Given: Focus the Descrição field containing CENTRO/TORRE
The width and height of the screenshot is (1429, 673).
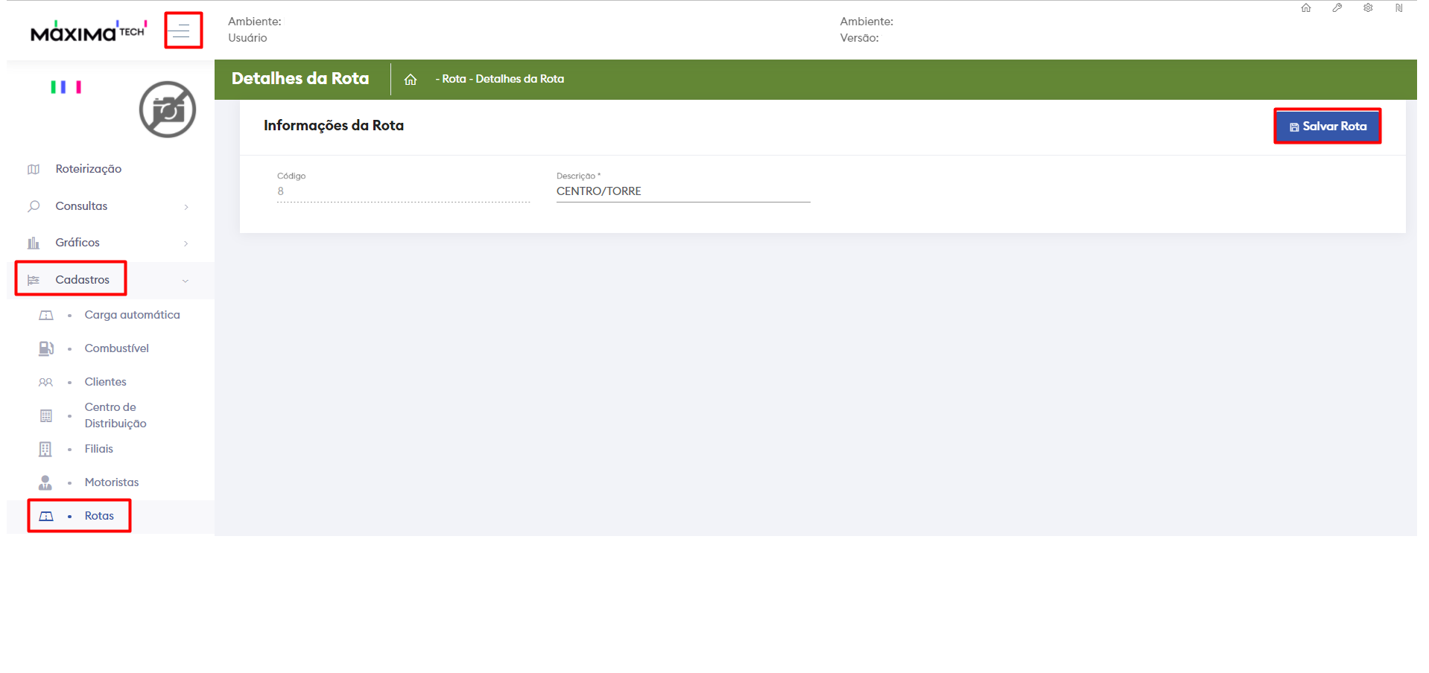Looking at the screenshot, I should pos(683,191).
